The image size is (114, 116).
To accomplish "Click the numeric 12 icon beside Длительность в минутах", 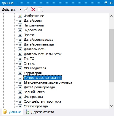I will (20, 54).
